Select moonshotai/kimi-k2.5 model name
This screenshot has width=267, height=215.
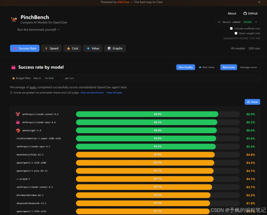30,155
